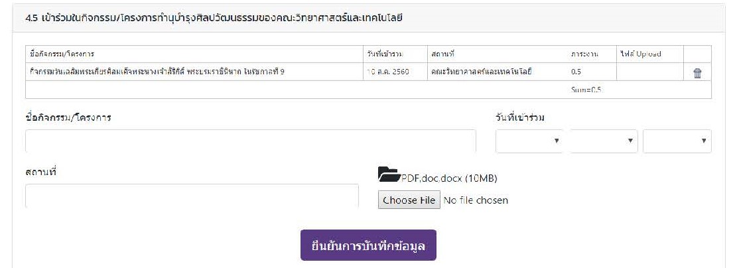This screenshot has width=735, height=268.
Task: Click the No file chosen text
Action: (x=475, y=200)
